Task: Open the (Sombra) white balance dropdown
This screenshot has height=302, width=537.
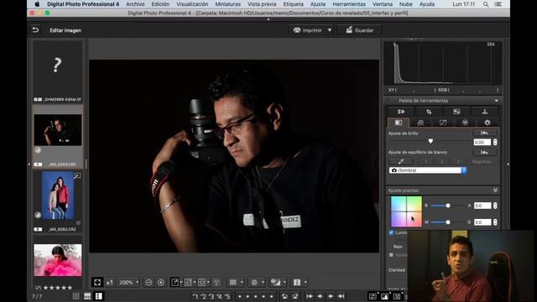Action: click(428, 170)
